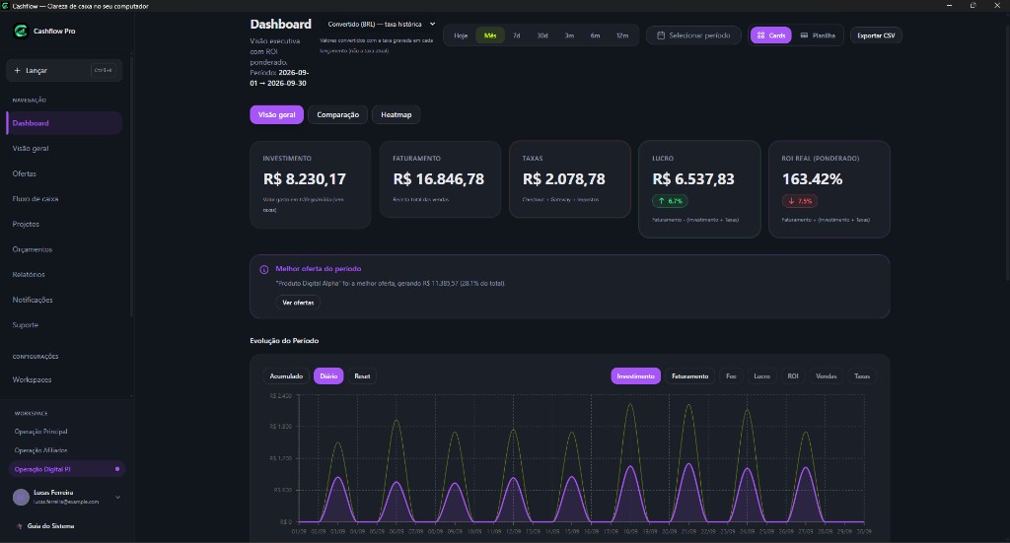The height and width of the screenshot is (543, 1010).
Task: Open Workspaces settings
Action: [x=64, y=379]
